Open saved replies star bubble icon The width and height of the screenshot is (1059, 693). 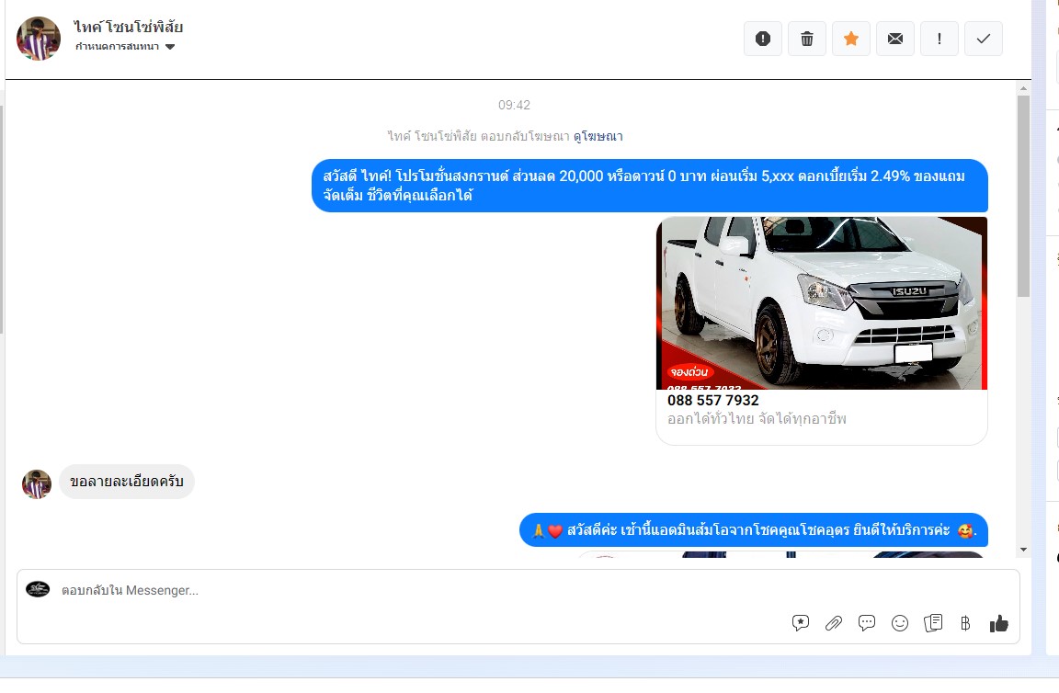[x=801, y=623]
